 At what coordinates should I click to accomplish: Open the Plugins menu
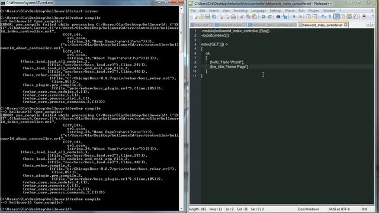click(314, 11)
